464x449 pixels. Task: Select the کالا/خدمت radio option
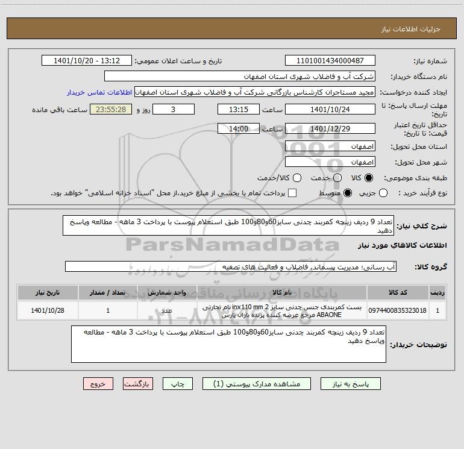(x=297, y=178)
